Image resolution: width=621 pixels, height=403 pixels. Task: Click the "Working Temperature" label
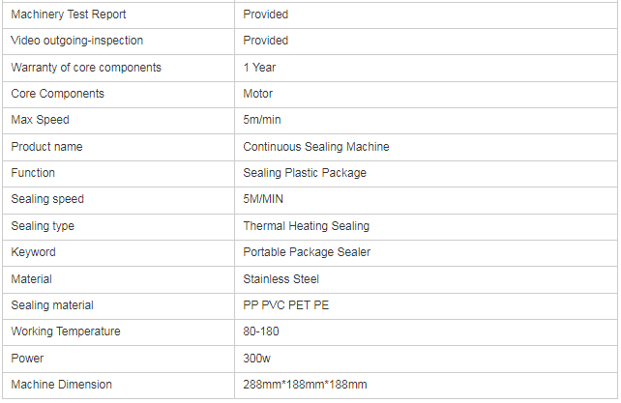click(66, 331)
